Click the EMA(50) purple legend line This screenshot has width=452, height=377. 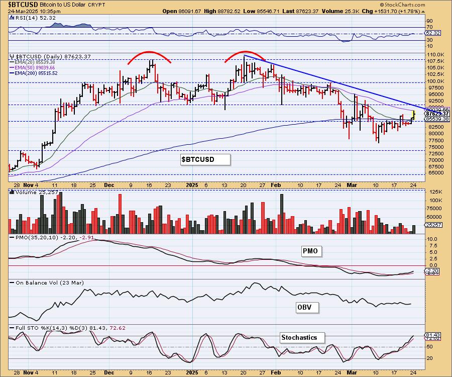coord(13,67)
